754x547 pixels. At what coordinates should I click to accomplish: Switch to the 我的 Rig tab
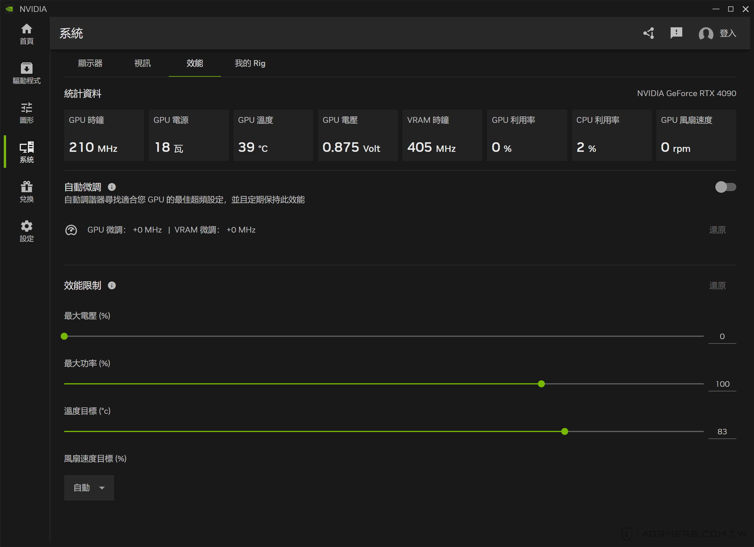[x=250, y=63]
